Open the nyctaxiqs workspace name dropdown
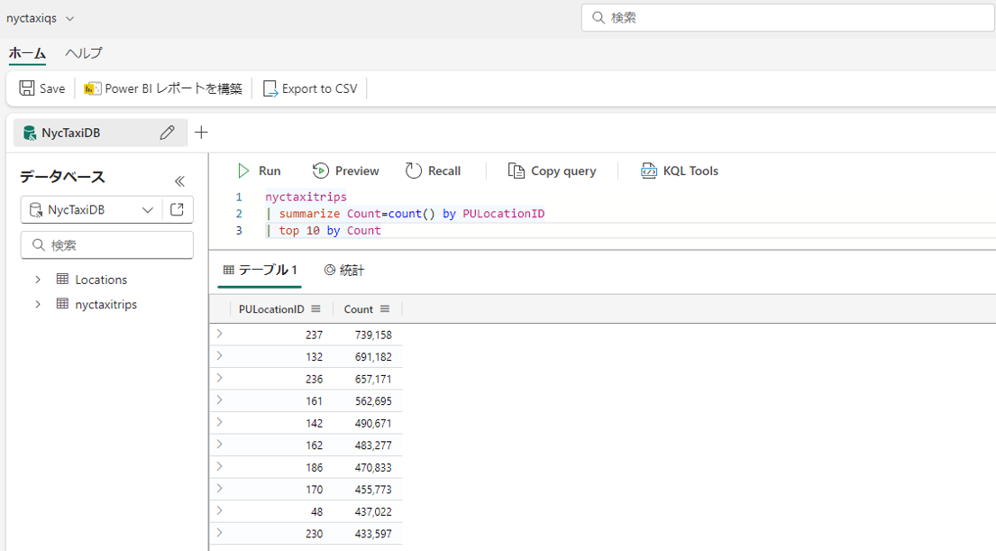Image resolution: width=996 pixels, height=551 pixels. click(70, 18)
